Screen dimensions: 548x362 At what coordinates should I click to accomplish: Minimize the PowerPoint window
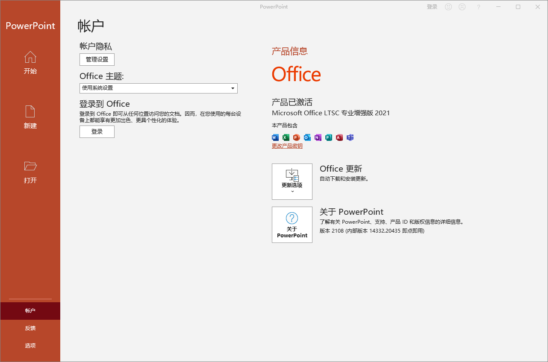pos(498,7)
